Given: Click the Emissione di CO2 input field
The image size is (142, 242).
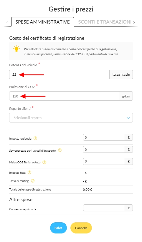Looking at the screenshot, I should pos(64,96).
